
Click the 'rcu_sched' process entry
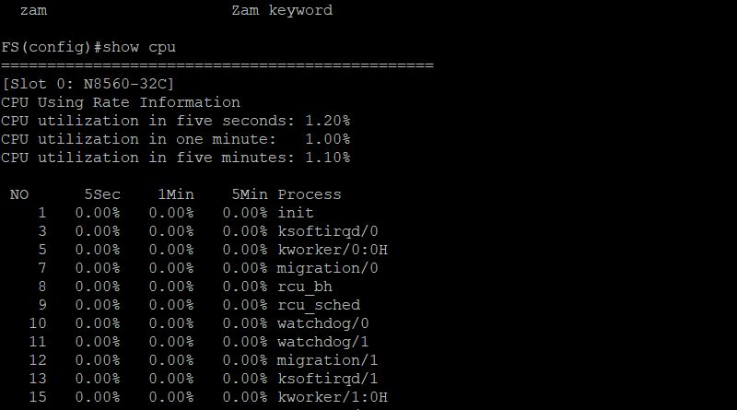[x=319, y=305]
